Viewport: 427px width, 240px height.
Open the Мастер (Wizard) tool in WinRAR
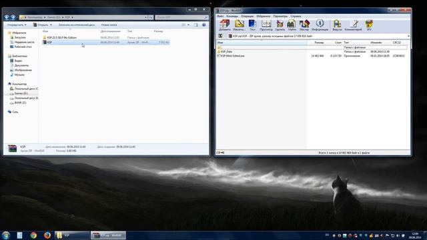tap(304, 25)
